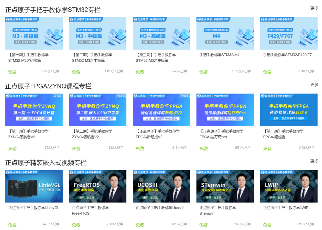This screenshot has height=230, width=322.
Task: Open ZYNQ 第二期 嵌入式SDK开发篇 thumbnail
Action: 97,110
